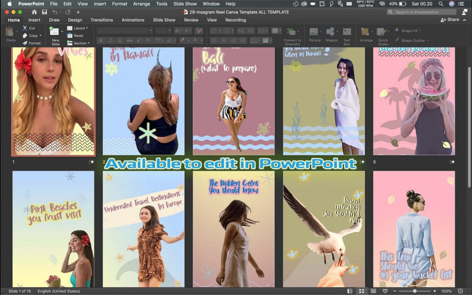Toggle Superscript formatting

[139, 40]
